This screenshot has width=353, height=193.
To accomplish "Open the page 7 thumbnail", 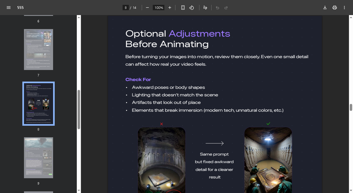I will (x=39, y=50).
